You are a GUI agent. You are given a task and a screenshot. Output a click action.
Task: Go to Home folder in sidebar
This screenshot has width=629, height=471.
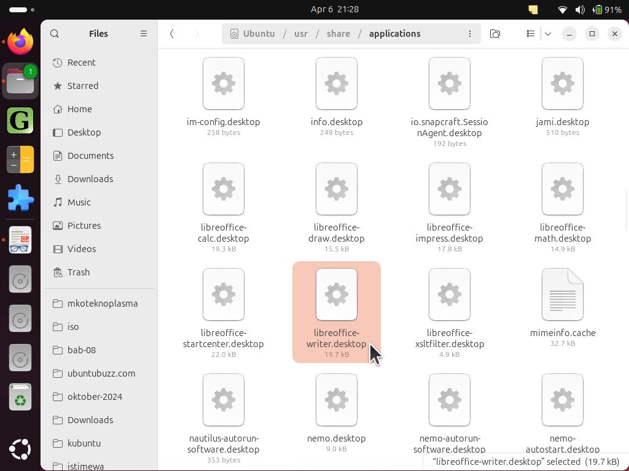99,109
